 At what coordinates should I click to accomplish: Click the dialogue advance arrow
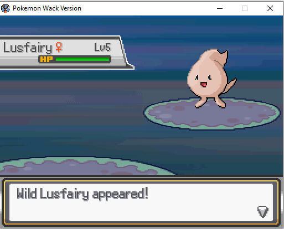point(263,211)
